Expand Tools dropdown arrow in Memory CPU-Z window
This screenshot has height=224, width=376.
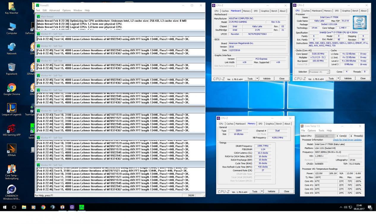(262, 191)
